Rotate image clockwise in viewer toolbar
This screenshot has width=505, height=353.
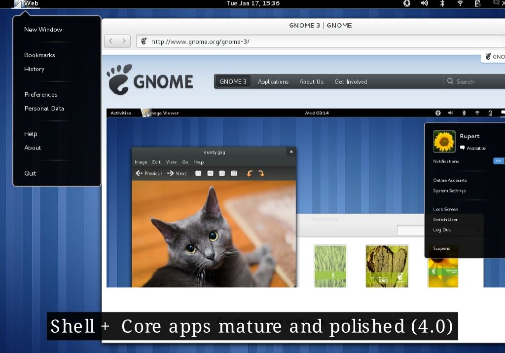(261, 173)
